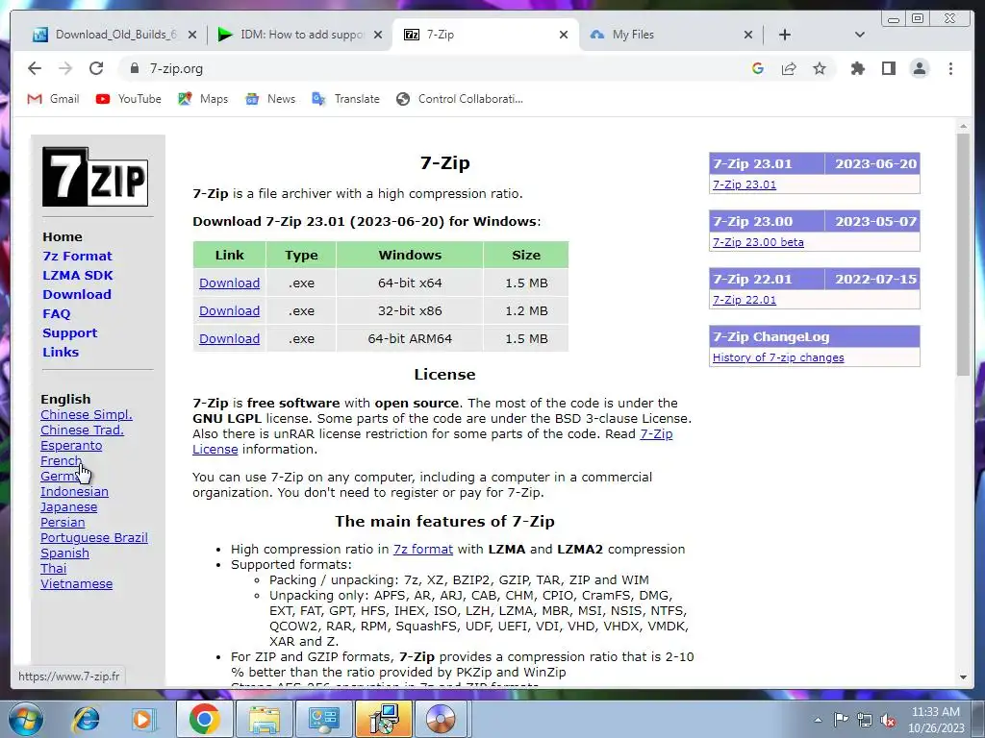
Task: Open the profile avatar icon
Action: click(x=919, y=68)
